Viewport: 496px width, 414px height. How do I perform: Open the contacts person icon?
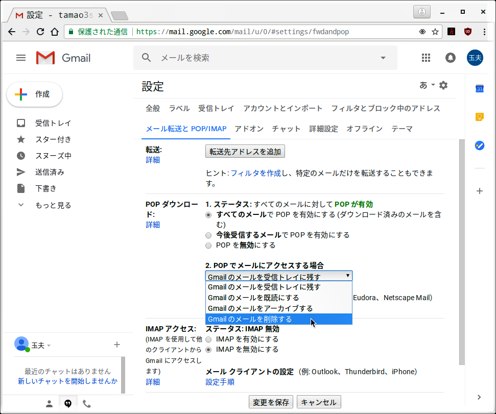coord(49,404)
